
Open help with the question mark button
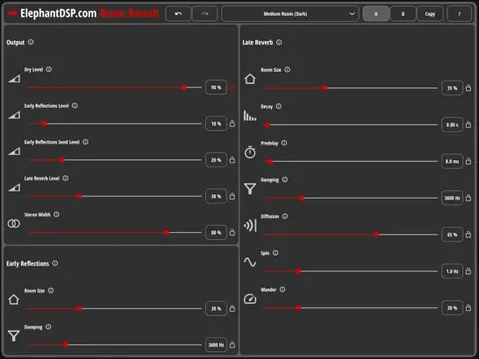pyautogui.click(x=459, y=14)
